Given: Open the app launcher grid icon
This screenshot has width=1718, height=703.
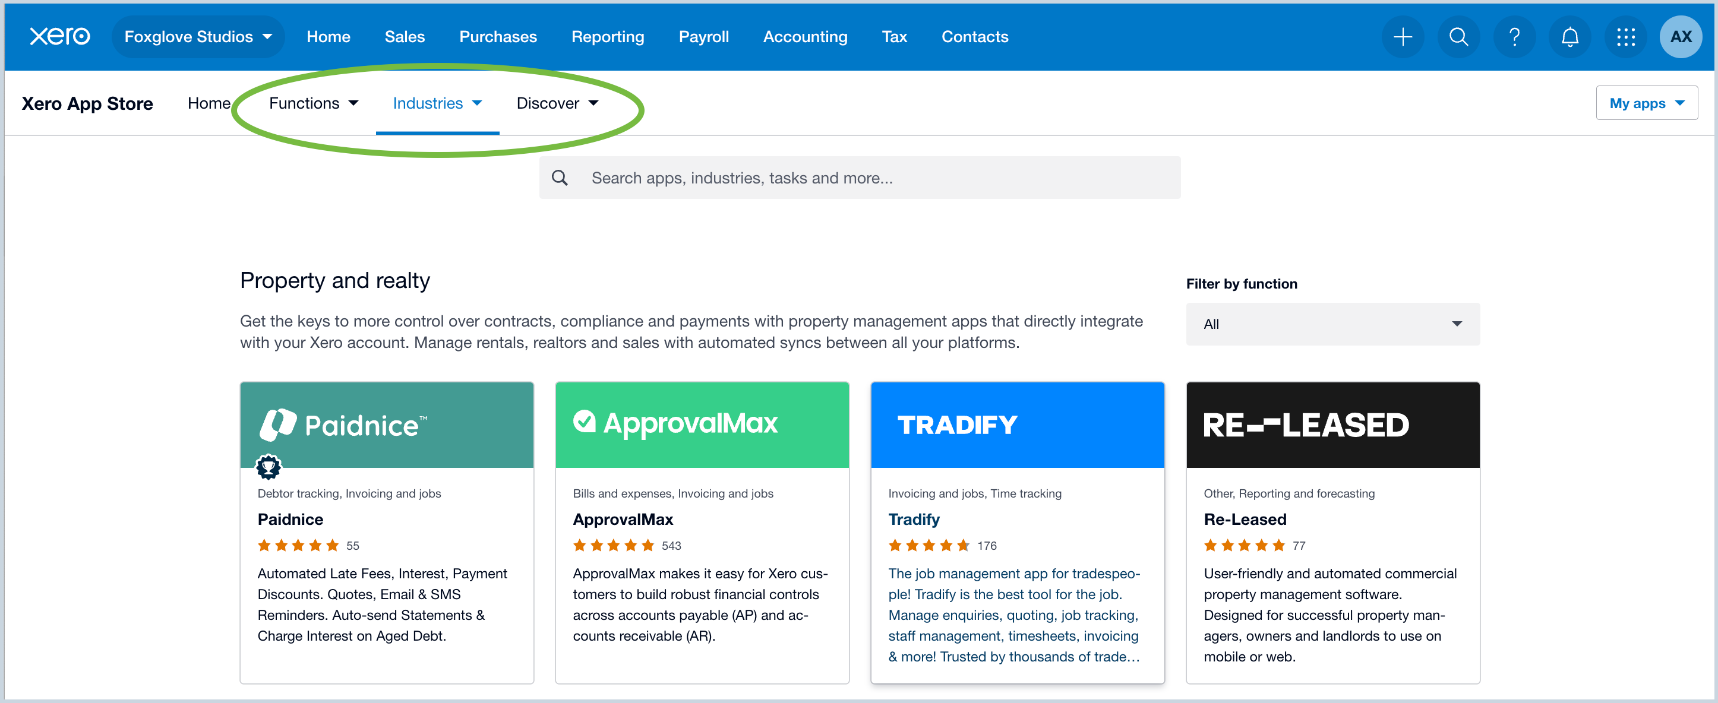Looking at the screenshot, I should pyautogui.click(x=1626, y=37).
